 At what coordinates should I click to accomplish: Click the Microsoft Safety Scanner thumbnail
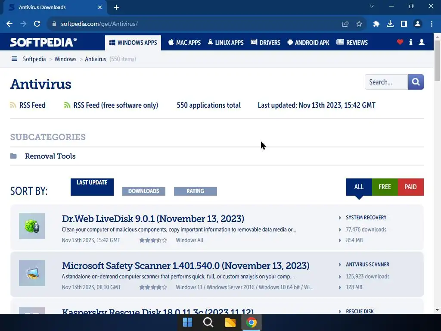point(32,273)
